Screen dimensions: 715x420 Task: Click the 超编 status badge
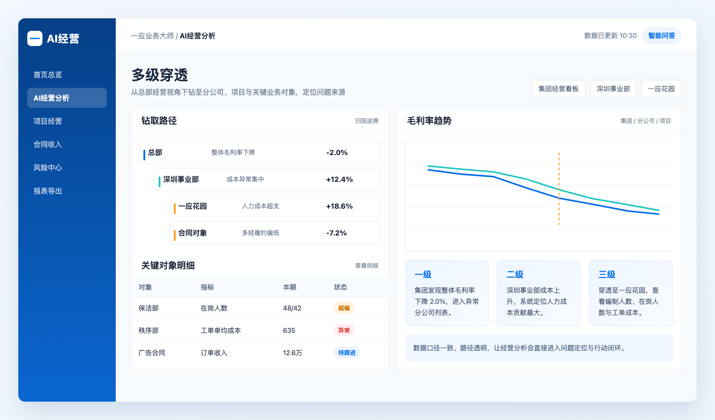[x=344, y=308]
